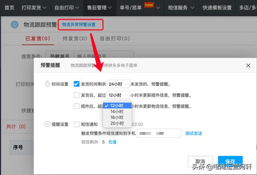Click the 充值 link
This screenshot has height=175, width=257.
coord(112,142)
